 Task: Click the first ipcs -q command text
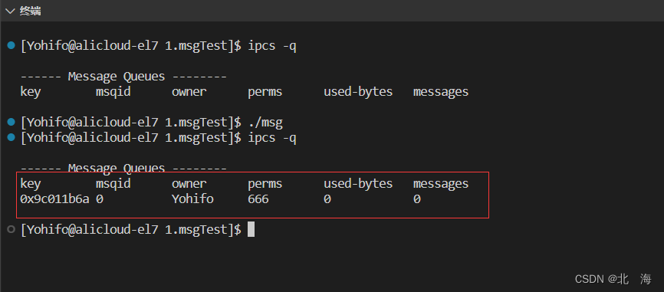(272, 46)
